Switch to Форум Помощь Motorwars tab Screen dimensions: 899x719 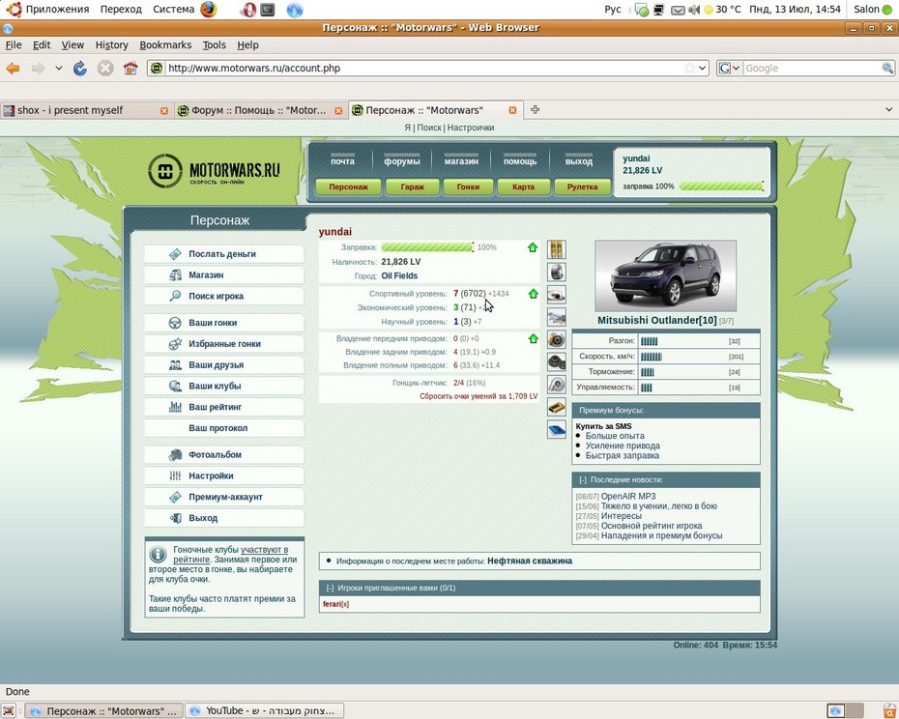pos(260,110)
